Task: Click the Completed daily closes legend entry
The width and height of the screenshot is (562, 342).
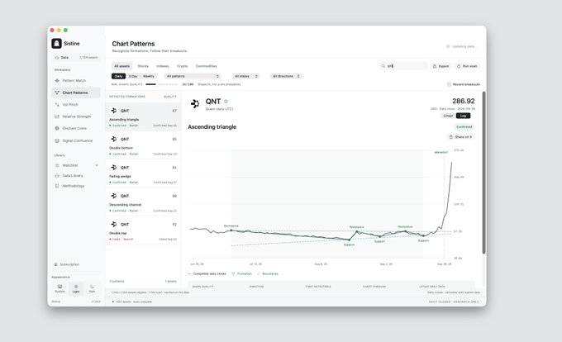Action: [207, 273]
